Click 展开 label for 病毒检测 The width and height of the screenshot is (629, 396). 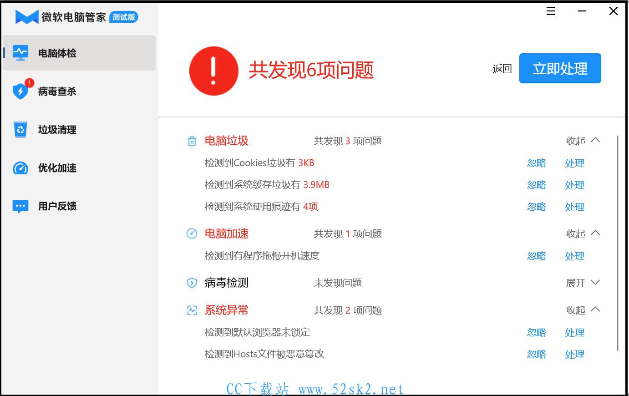576,283
